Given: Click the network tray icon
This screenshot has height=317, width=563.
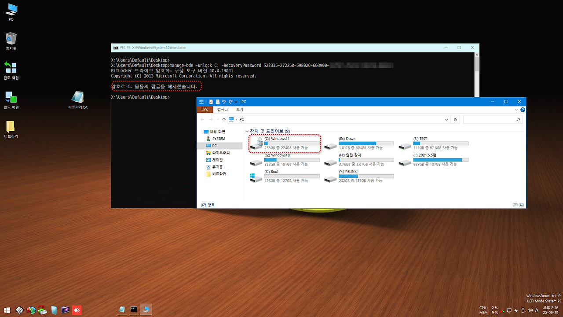Looking at the screenshot, I should [x=509, y=310].
